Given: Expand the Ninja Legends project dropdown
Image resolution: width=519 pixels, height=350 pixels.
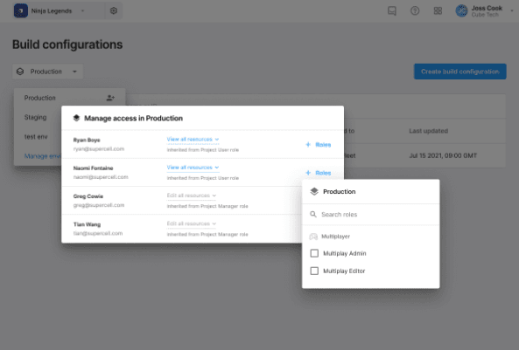Looking at the screenshot, I should click(x=83, y=10).
